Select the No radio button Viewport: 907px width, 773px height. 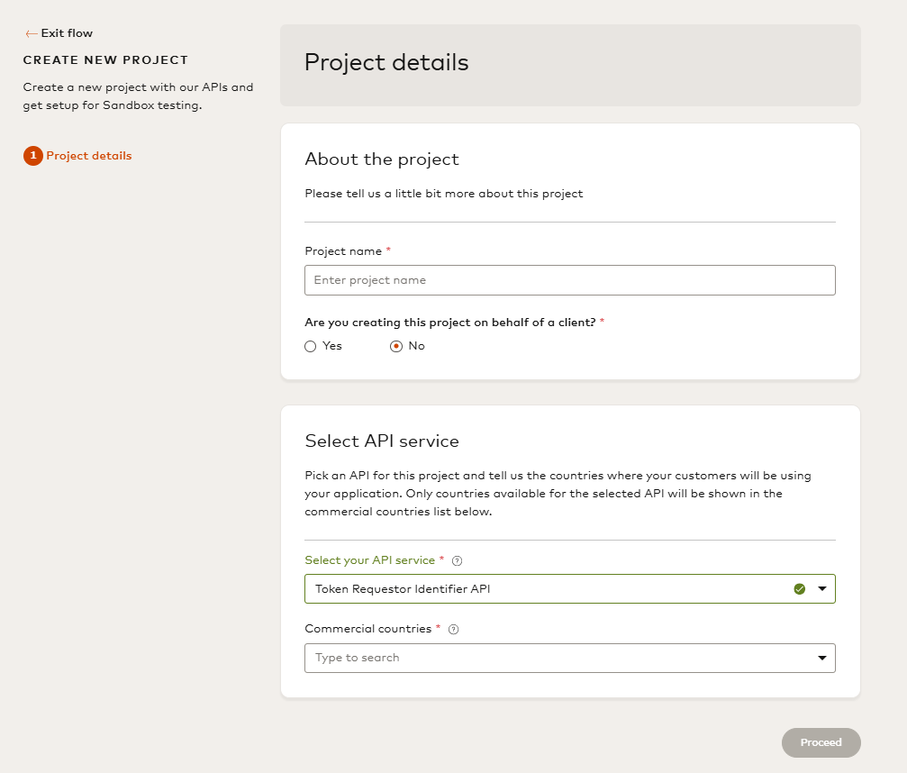[396, 346]
